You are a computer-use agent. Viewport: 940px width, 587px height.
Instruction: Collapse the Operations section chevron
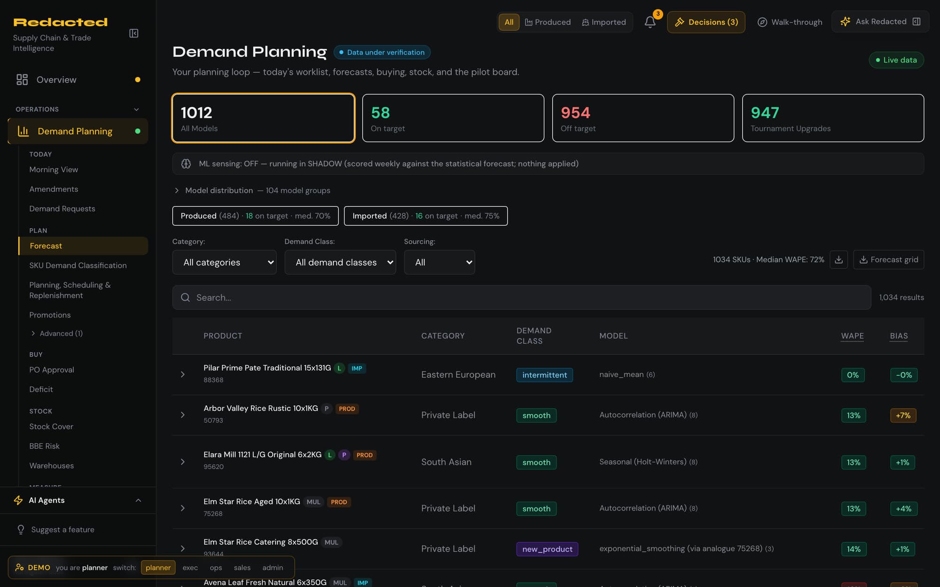coord(136,109)
